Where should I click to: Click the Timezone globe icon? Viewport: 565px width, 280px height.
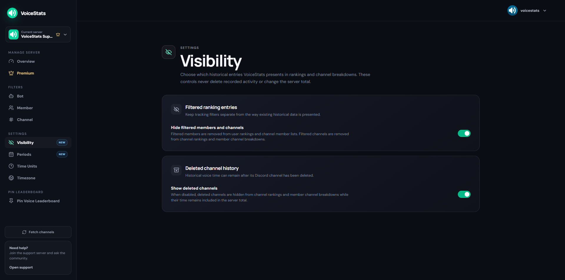[11, 178]
